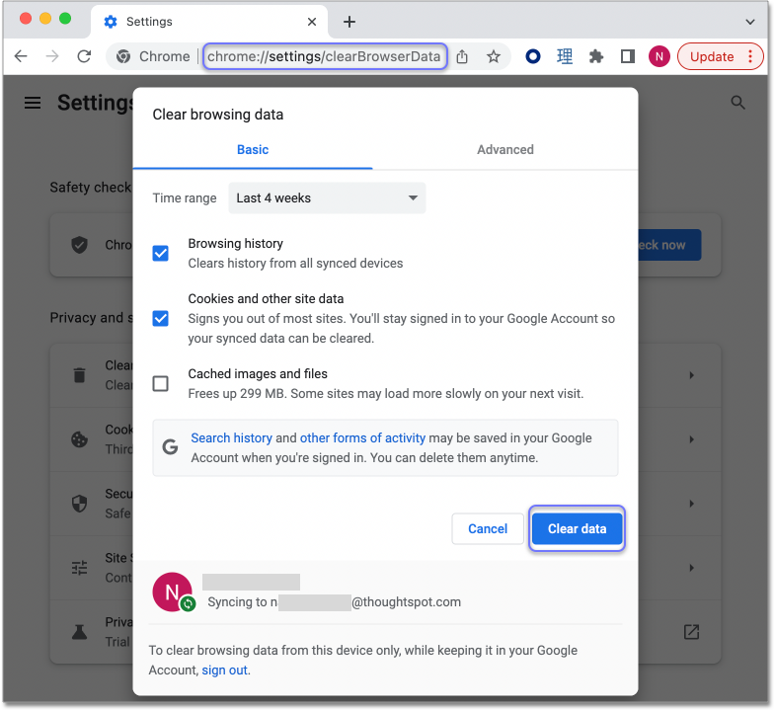Click the sign out link

click(225, 670)
